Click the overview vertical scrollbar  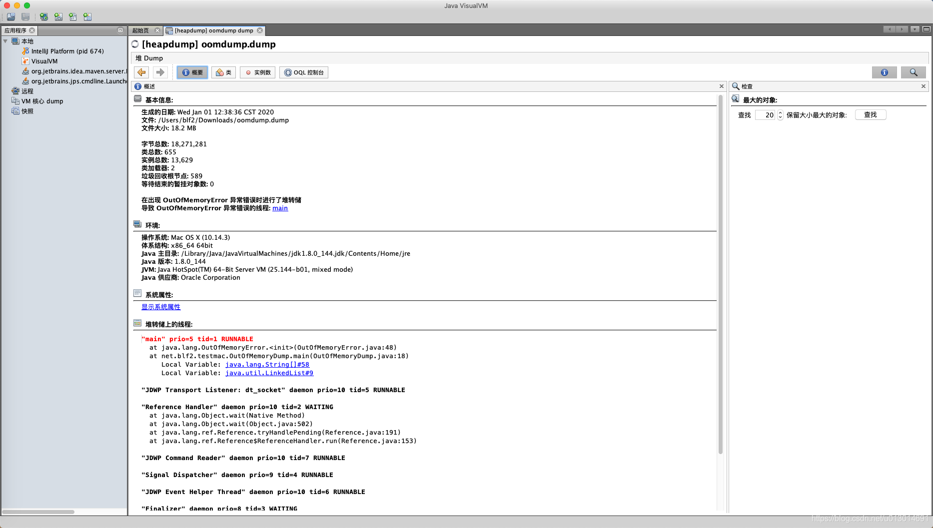pyautogui.click(x=721, y=275)
